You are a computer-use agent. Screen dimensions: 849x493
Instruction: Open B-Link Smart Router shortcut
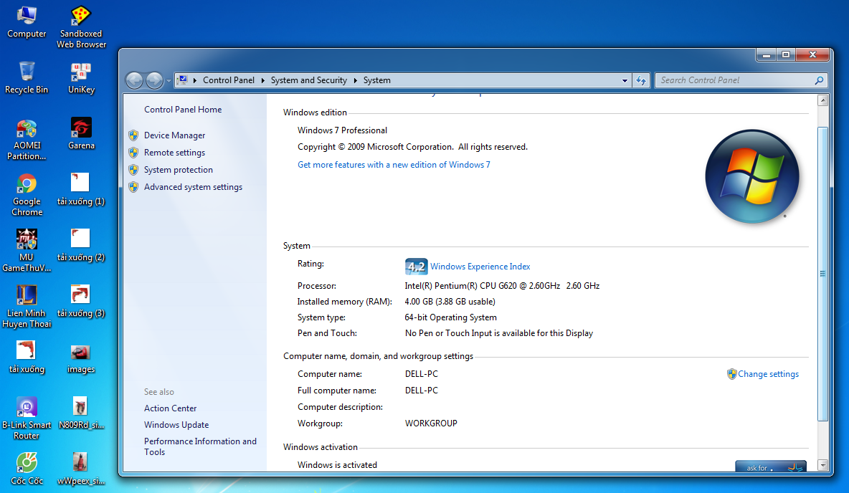(x=27, y=419)
